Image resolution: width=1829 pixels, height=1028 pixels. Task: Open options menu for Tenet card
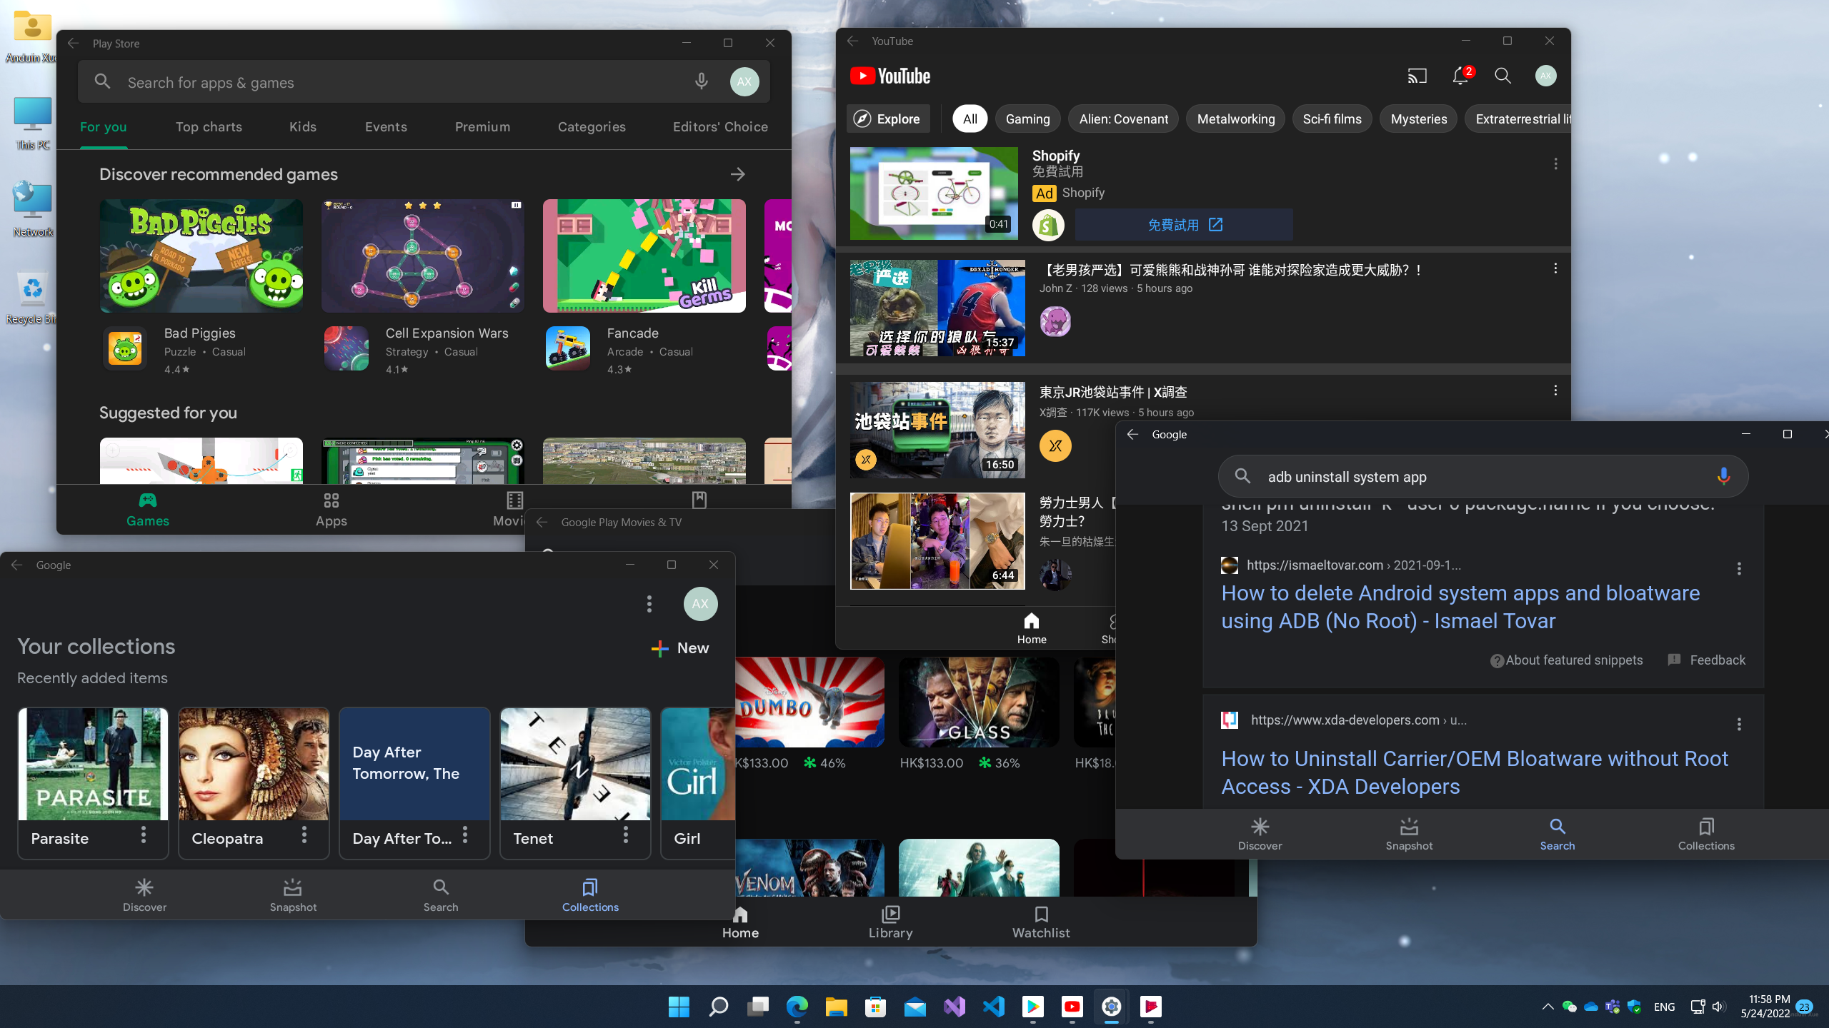pyautogui.click(x=626, y=835)
